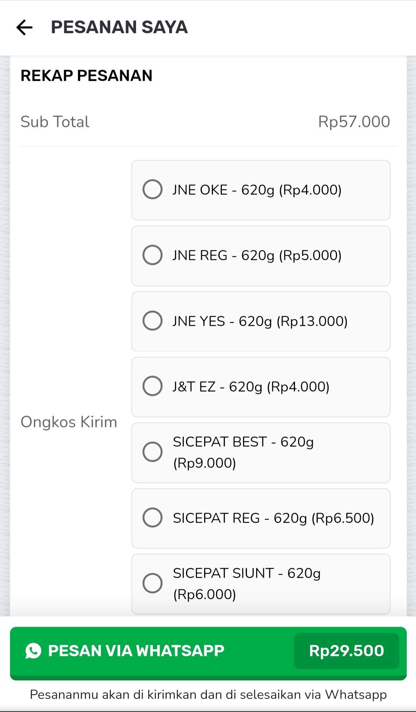Choose SICEPAT SIUNT 620g Rp6.000 option text
416x712 pixels.
click(x=247, y=584)
